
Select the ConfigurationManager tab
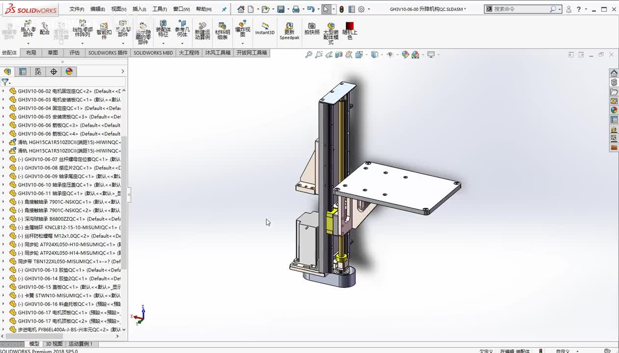tap(38, 72)
